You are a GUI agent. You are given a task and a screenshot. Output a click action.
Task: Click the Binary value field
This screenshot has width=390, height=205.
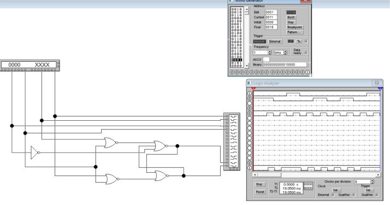click(285, 65)
